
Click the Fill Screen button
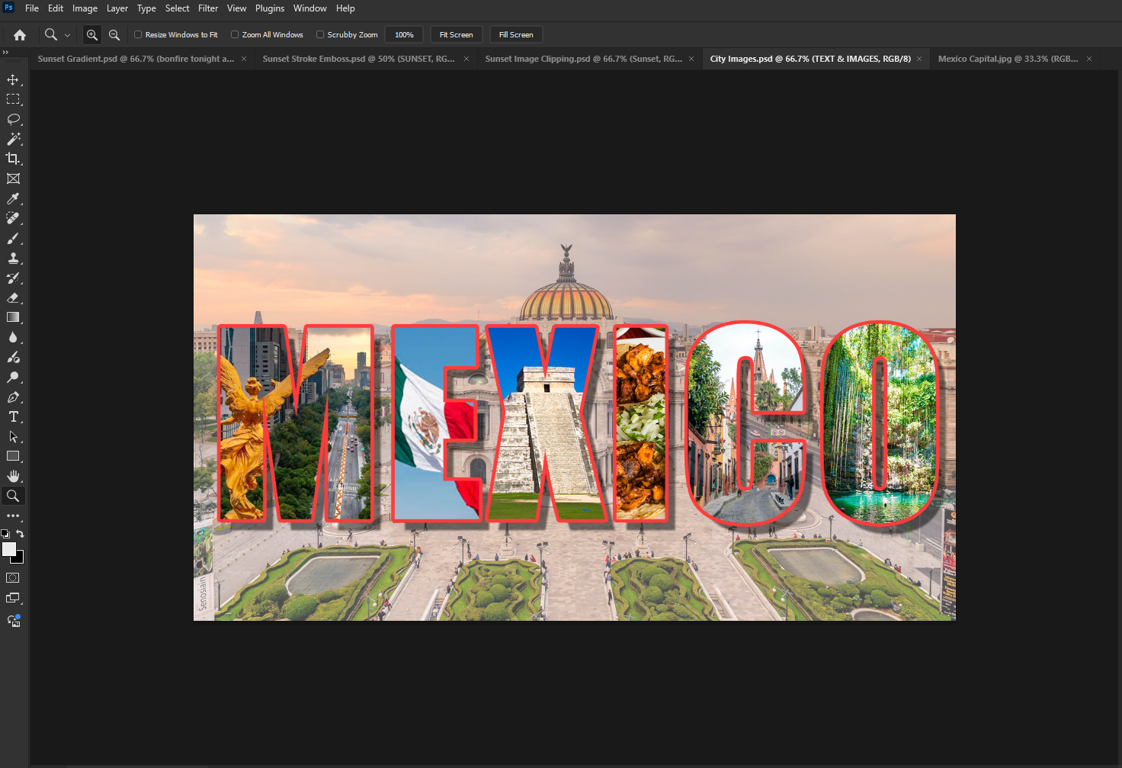click(x=516, y=34)
